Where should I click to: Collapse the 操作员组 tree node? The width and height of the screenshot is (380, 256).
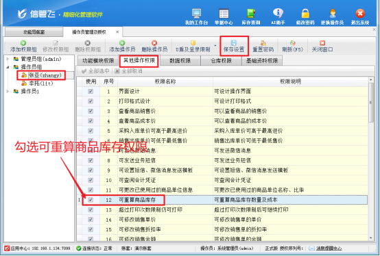click(x=8, y=67)
